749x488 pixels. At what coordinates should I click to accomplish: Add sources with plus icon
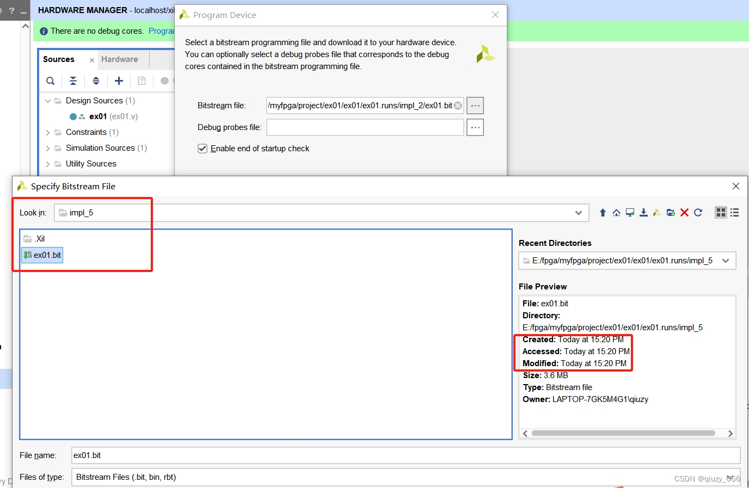pyautogui.click(x=119, y=81)
